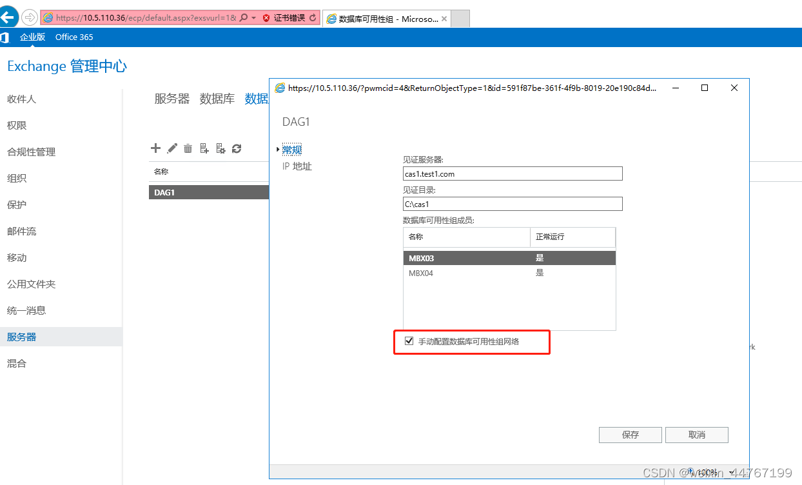Open 混合 in the left navigation

point(17,364)
